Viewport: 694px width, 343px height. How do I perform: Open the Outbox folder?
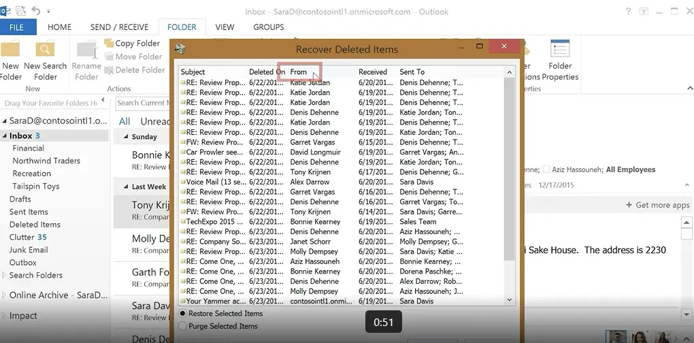(x=23, y=263)
